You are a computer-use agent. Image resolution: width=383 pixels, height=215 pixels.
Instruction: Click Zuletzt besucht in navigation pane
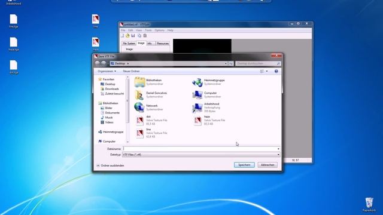coord(113,94)
